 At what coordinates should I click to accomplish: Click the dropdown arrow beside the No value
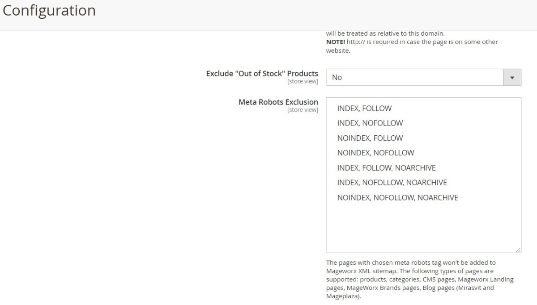pyautogui.click(x=513, y=77)
